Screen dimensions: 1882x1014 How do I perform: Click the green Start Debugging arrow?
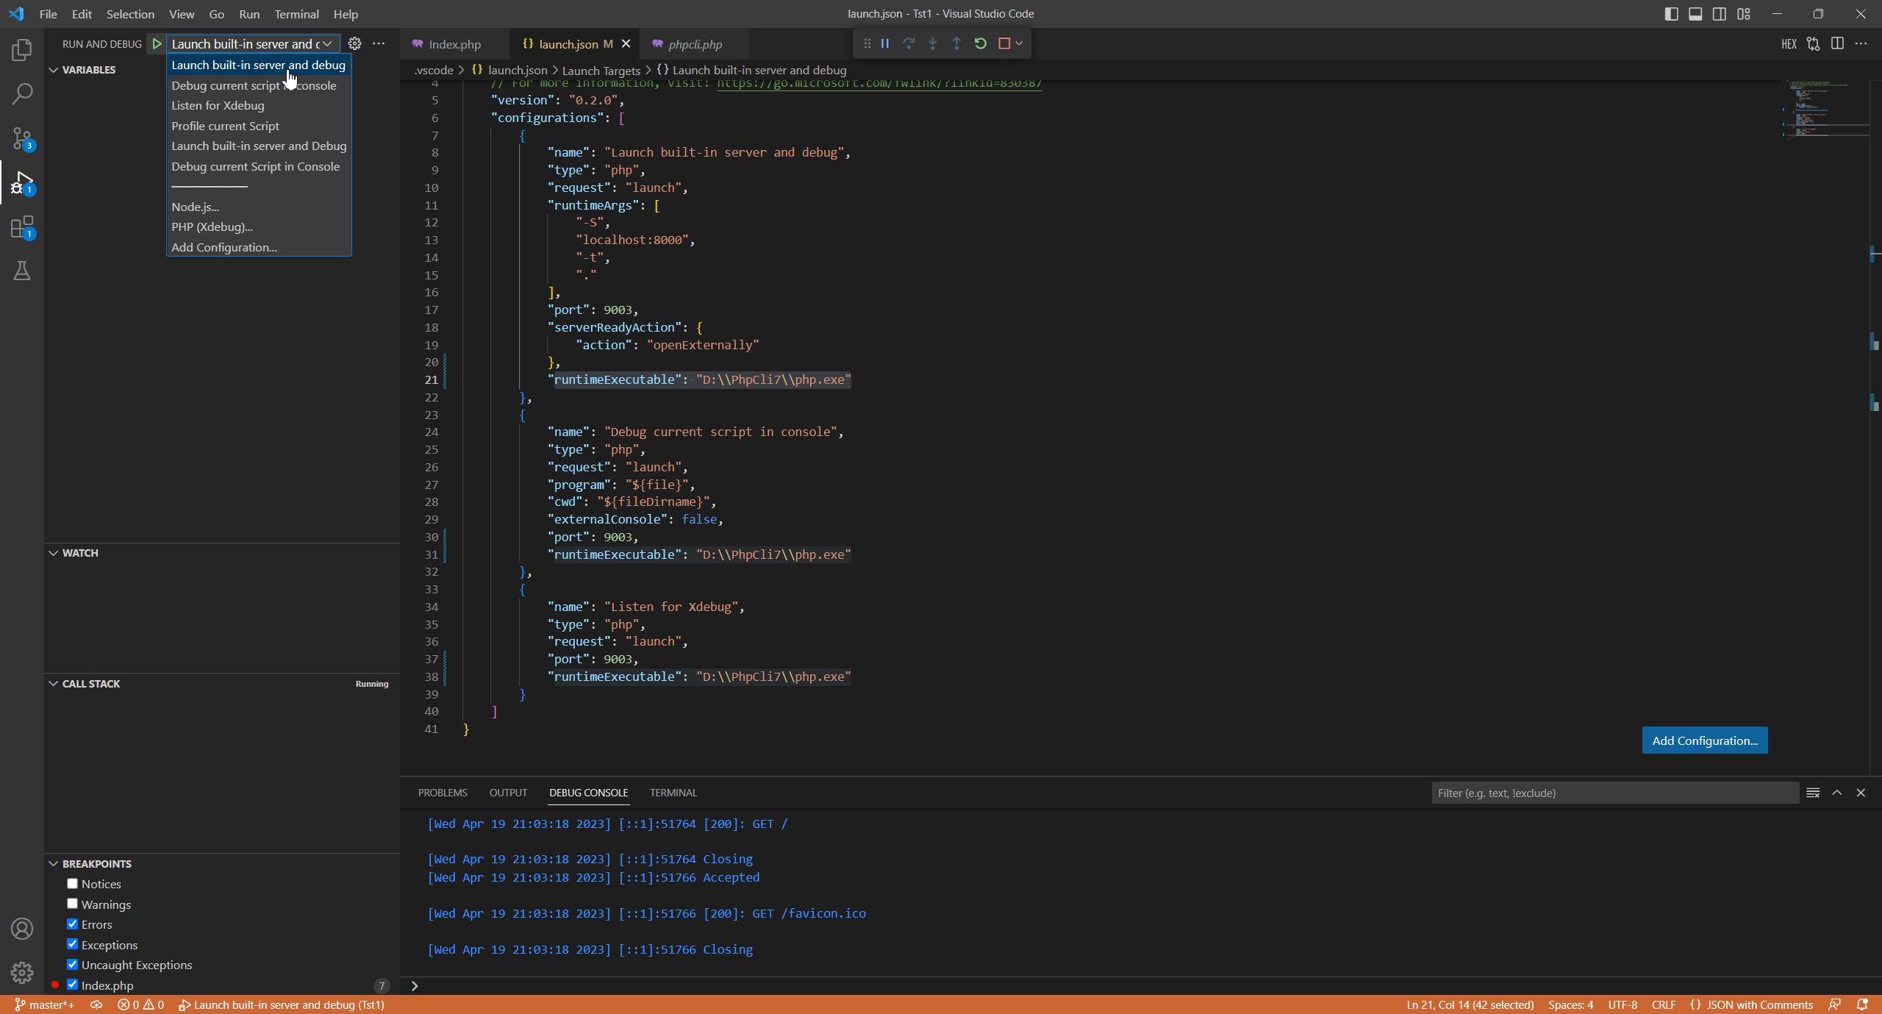tap(157, 44)
